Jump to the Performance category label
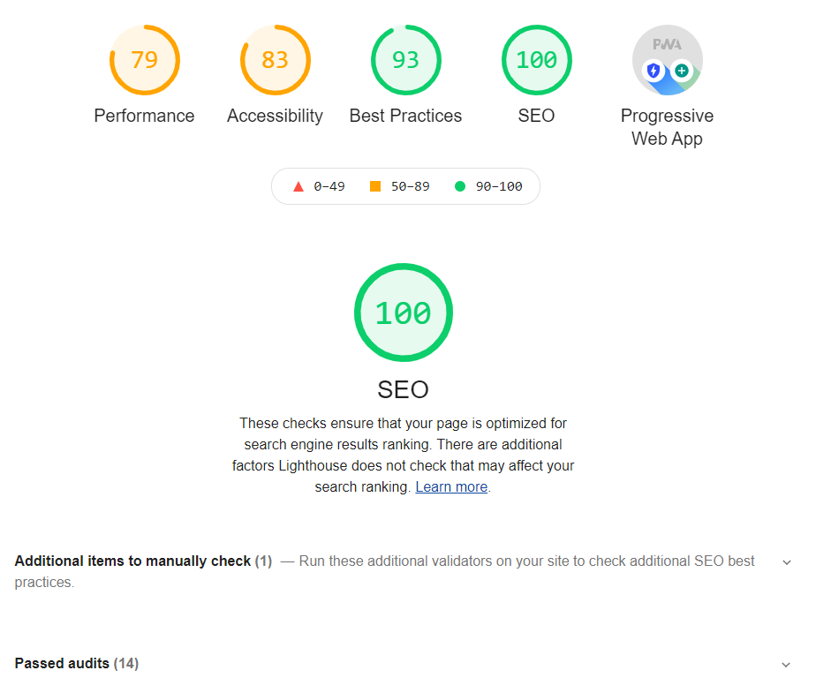The height and width of the screenshot is (693, 816). click(145, 116)
